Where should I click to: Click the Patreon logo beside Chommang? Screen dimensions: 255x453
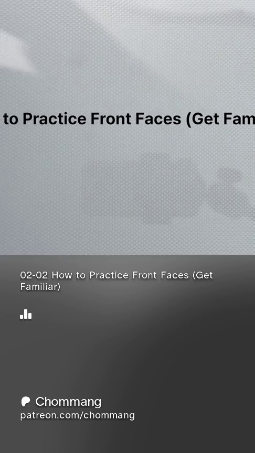click(25, 402)
